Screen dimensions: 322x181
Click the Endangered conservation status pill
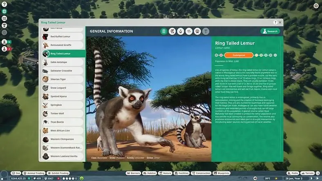pos(239,55)
